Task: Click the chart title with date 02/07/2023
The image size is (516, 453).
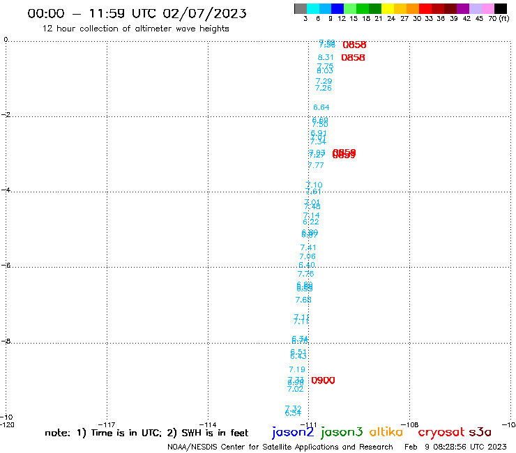Action: pyautogui.click(x=137, y=13)
